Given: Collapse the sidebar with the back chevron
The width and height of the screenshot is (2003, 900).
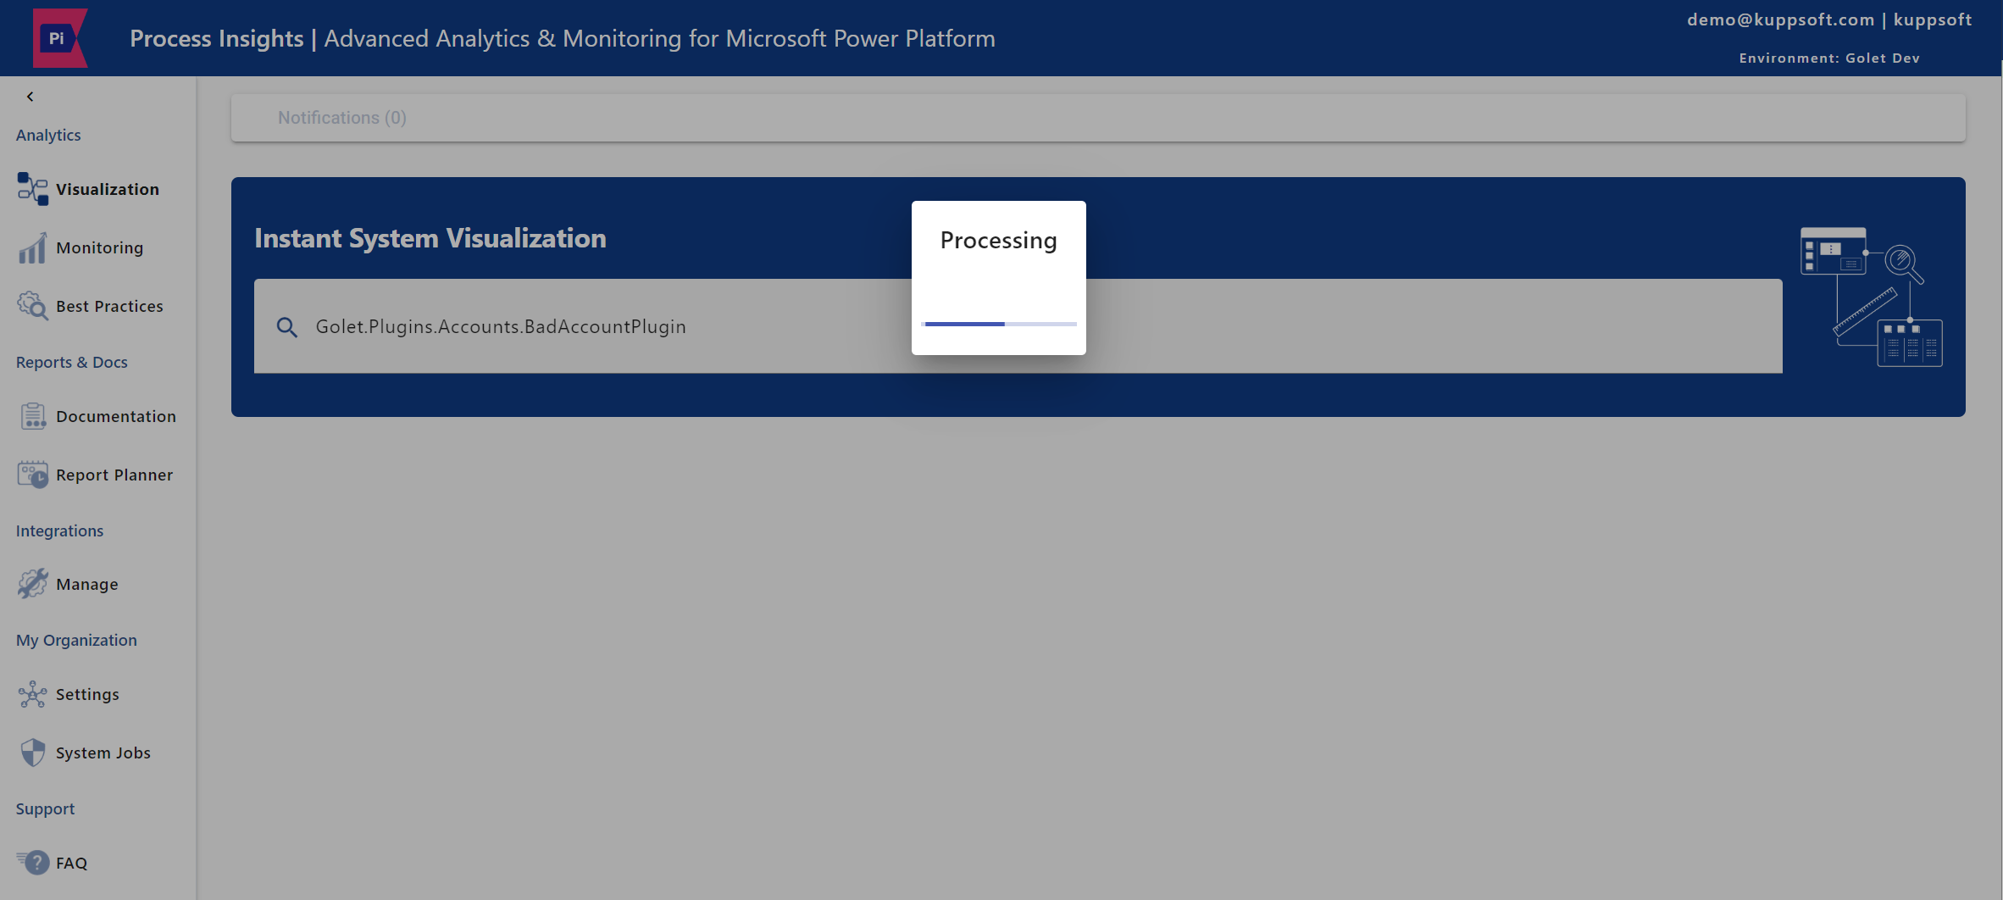Looking at the screenshot, I should click(x=31, y=97).
